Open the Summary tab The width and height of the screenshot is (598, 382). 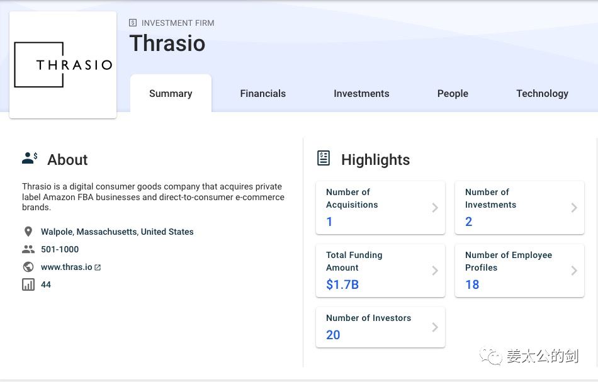[171, 93]
